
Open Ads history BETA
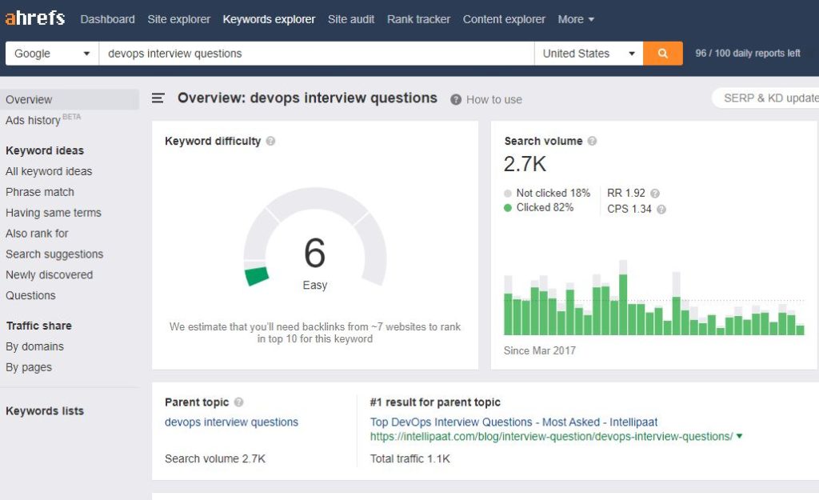click(43, 120)
